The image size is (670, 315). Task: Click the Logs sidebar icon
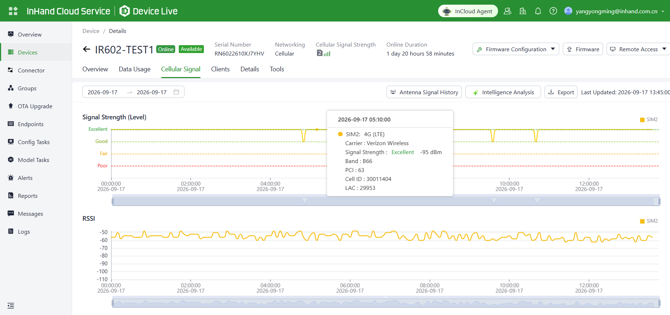coord(11,232)
